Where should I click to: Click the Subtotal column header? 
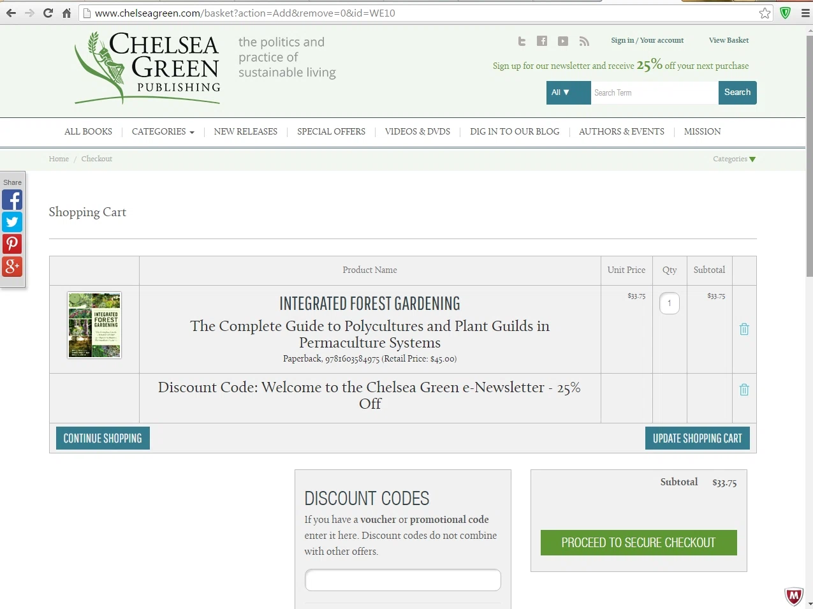(709, 270)
